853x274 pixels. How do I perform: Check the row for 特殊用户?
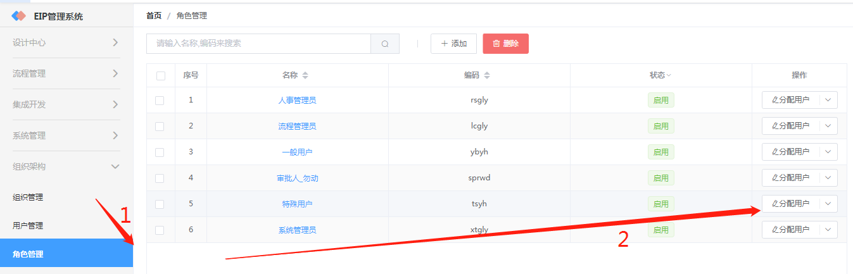click(160, 204)
